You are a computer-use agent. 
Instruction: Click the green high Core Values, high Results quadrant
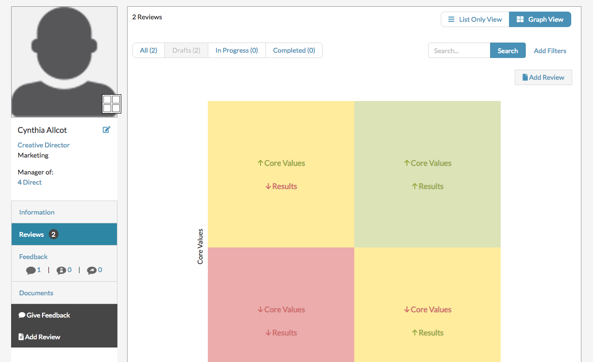427,174
